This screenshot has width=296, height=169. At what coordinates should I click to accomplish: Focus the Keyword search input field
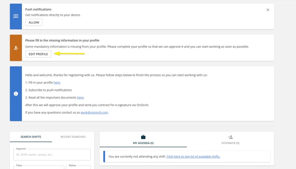click(52, 154)
